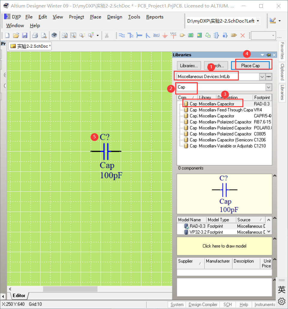Place a No ERC red cross marker
288x309 pixels.
243,35
